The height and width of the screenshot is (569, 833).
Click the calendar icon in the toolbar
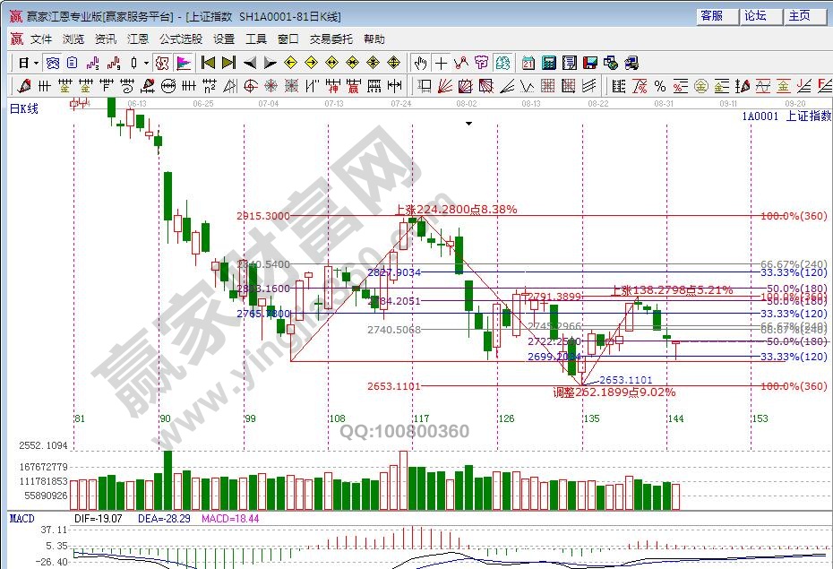coord(528,63)
